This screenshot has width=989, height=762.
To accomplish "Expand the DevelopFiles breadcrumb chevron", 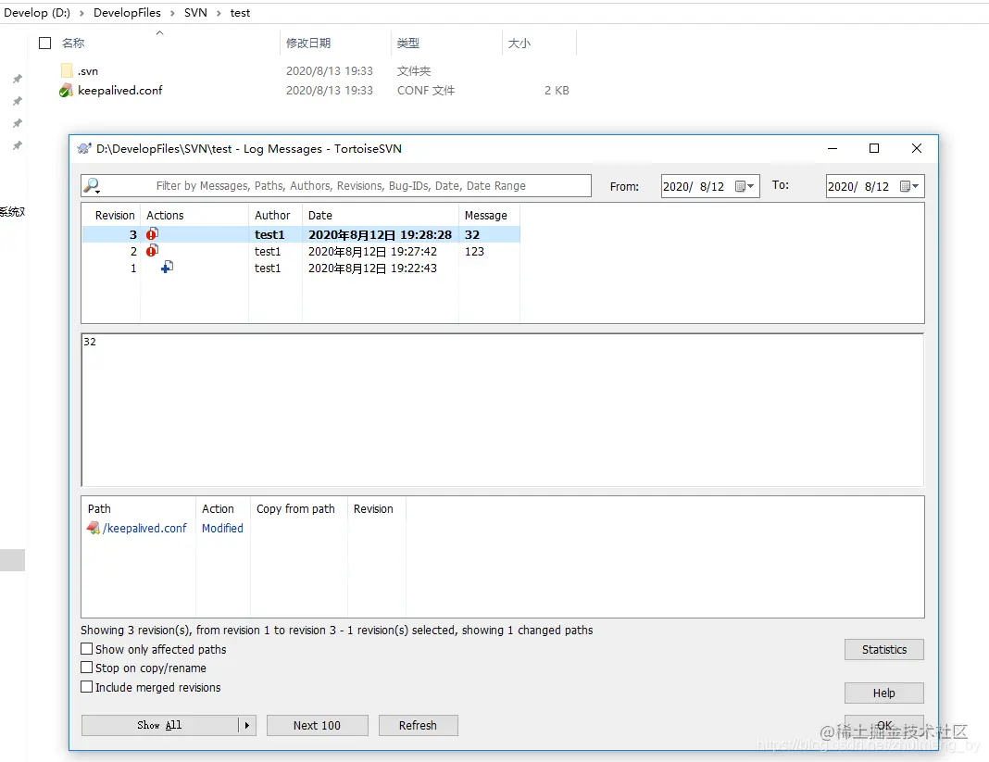I will click(x=172, y=13).
